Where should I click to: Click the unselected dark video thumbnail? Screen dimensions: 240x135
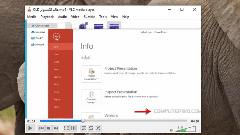pyautogui.click(x=99, y=26)
